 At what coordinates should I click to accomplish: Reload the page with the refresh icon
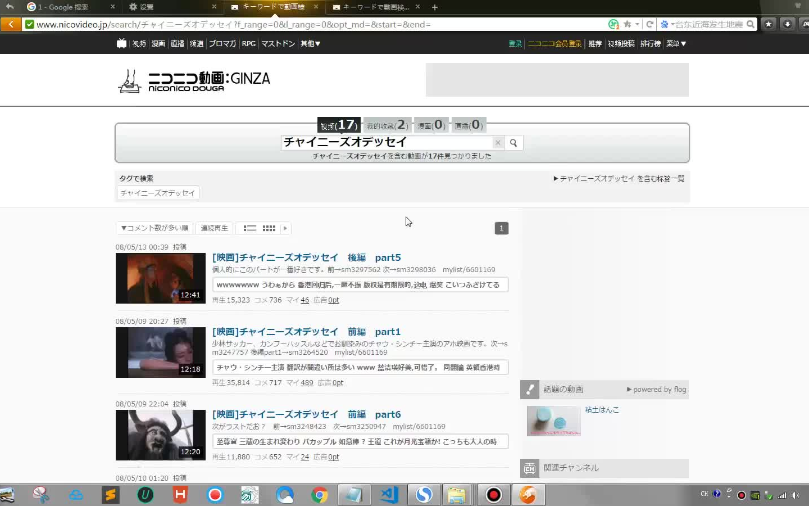coord(650,24)
